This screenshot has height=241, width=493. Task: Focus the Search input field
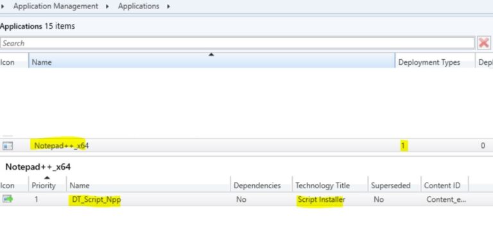pos(237,43)
